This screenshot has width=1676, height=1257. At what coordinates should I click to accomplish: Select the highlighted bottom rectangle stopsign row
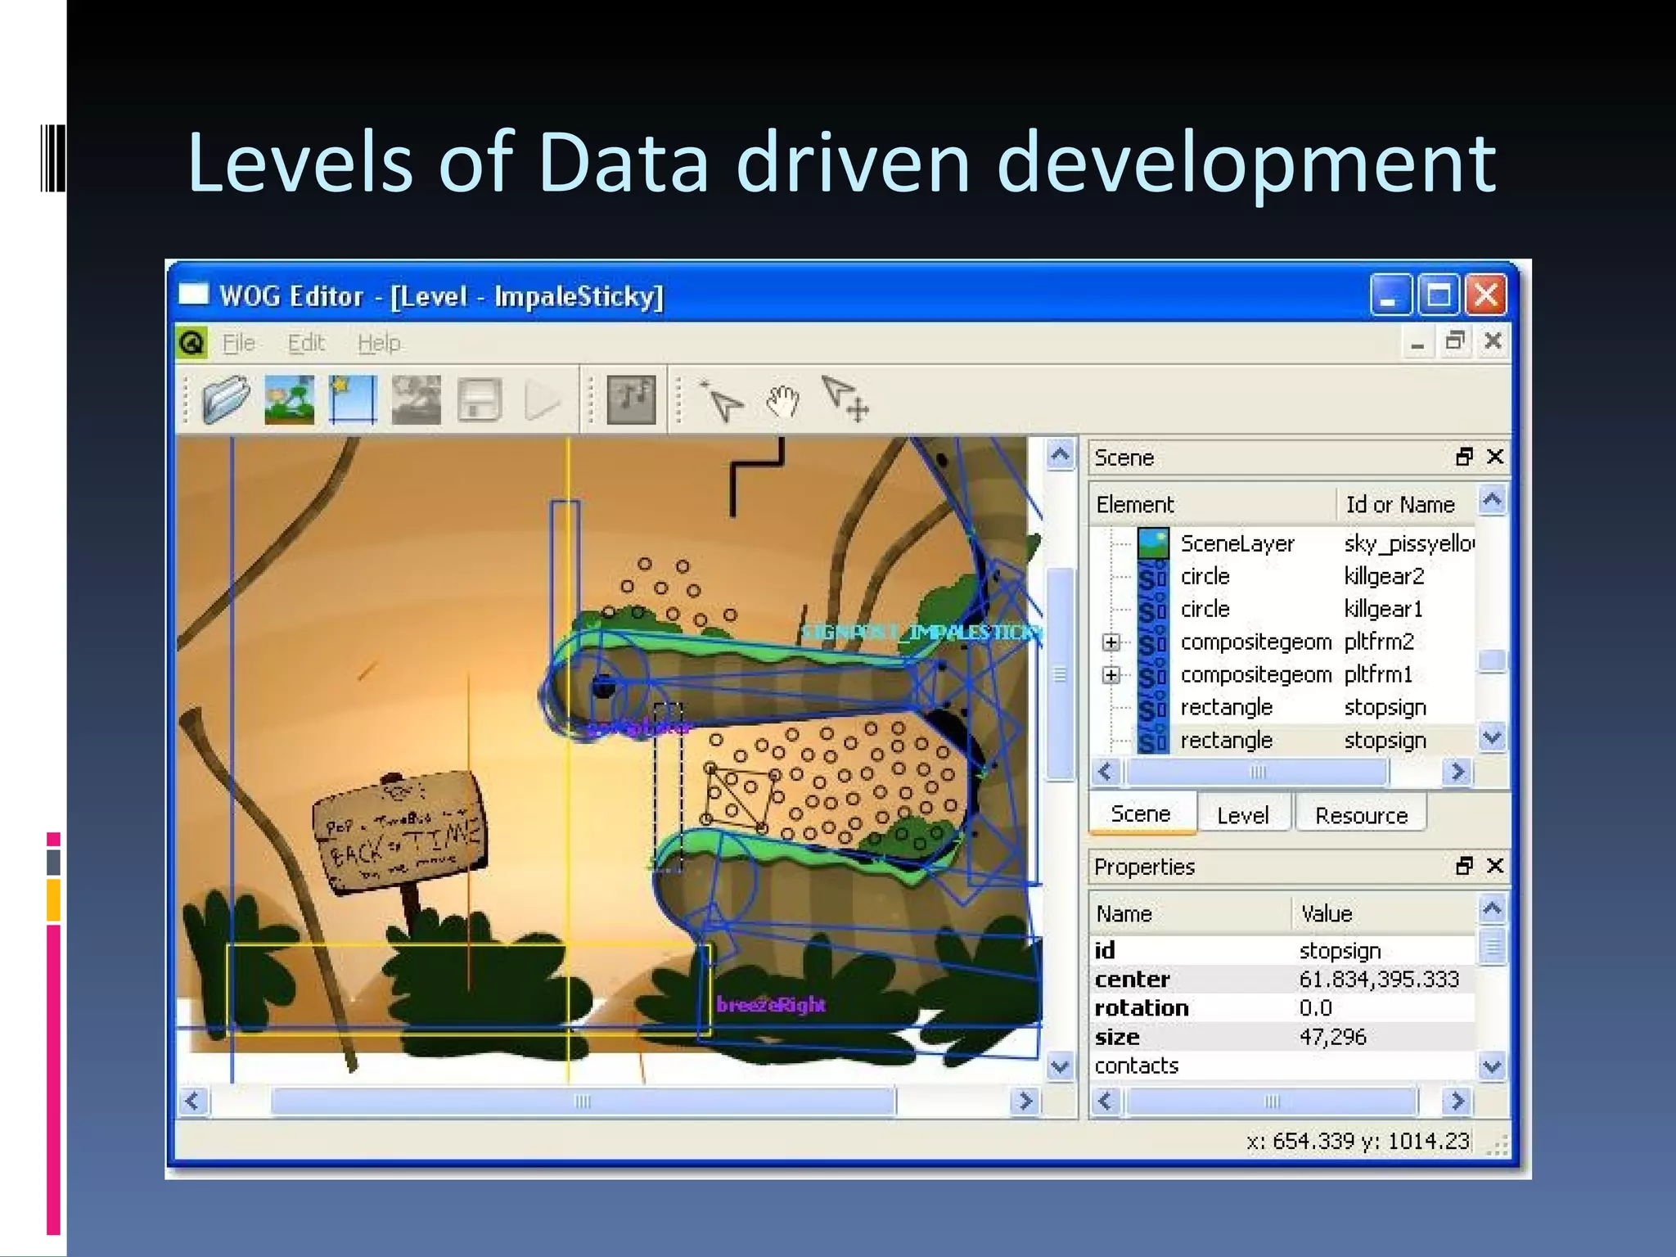[1282, 740]
